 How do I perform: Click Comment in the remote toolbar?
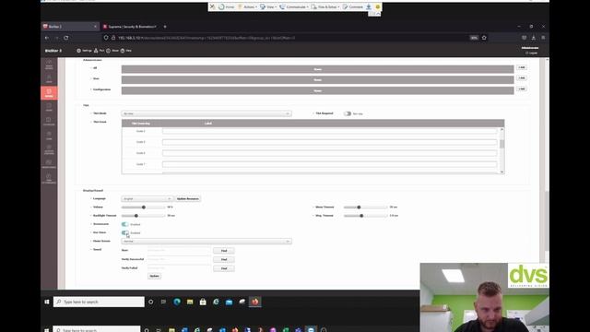click(353, 6)
